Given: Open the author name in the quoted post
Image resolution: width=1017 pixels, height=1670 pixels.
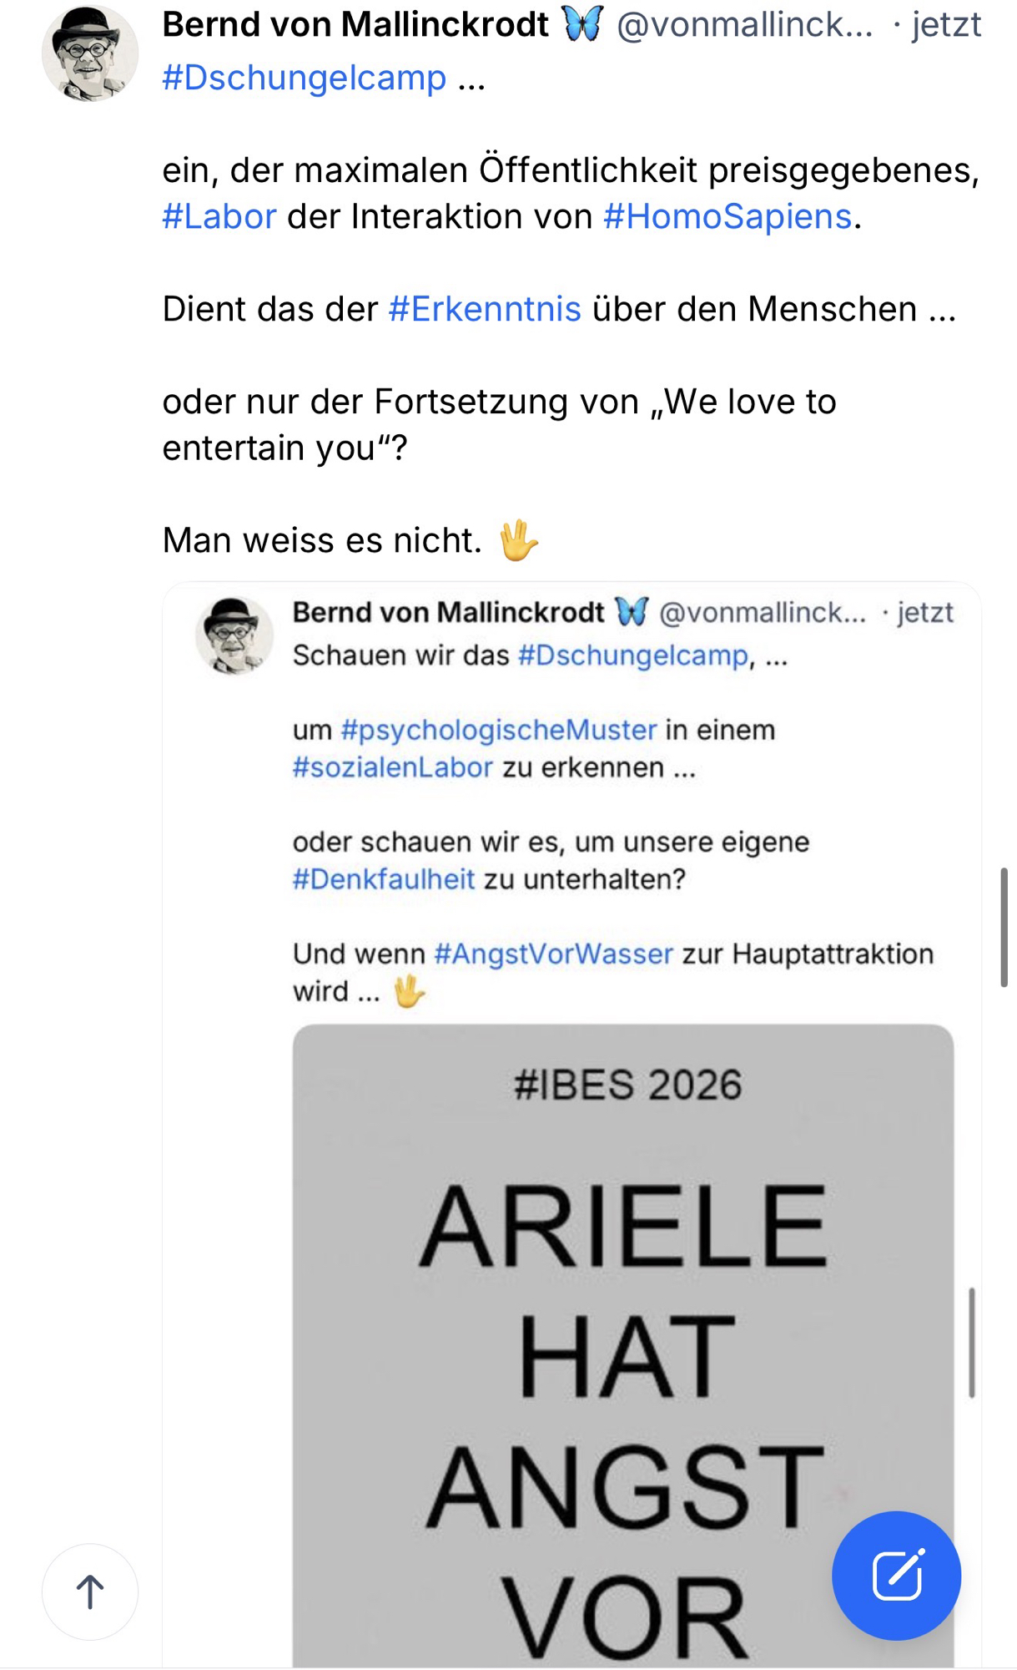Looking at the screenshot, I should [x=448, y=612].
